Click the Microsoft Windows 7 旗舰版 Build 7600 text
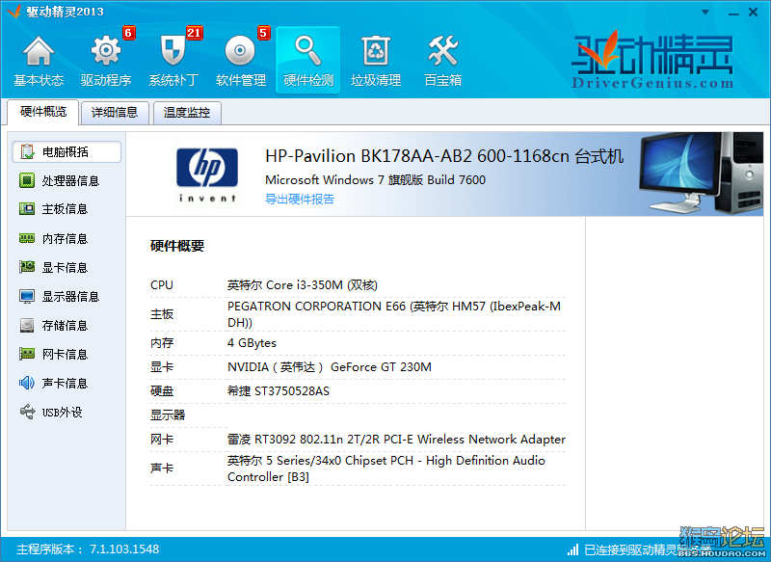771x562 pixels. (x=375, y=180)
